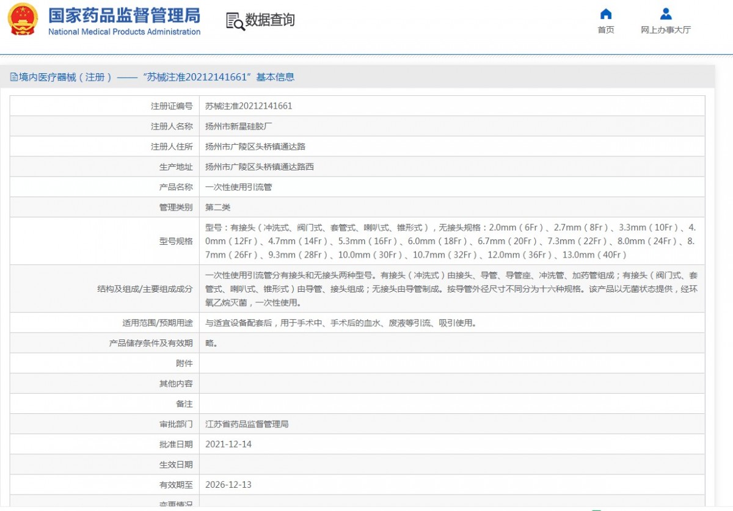Click the 首页 text link
Image resolution: width=733 pixels, height=511 pixels.
tap(606, 30)
